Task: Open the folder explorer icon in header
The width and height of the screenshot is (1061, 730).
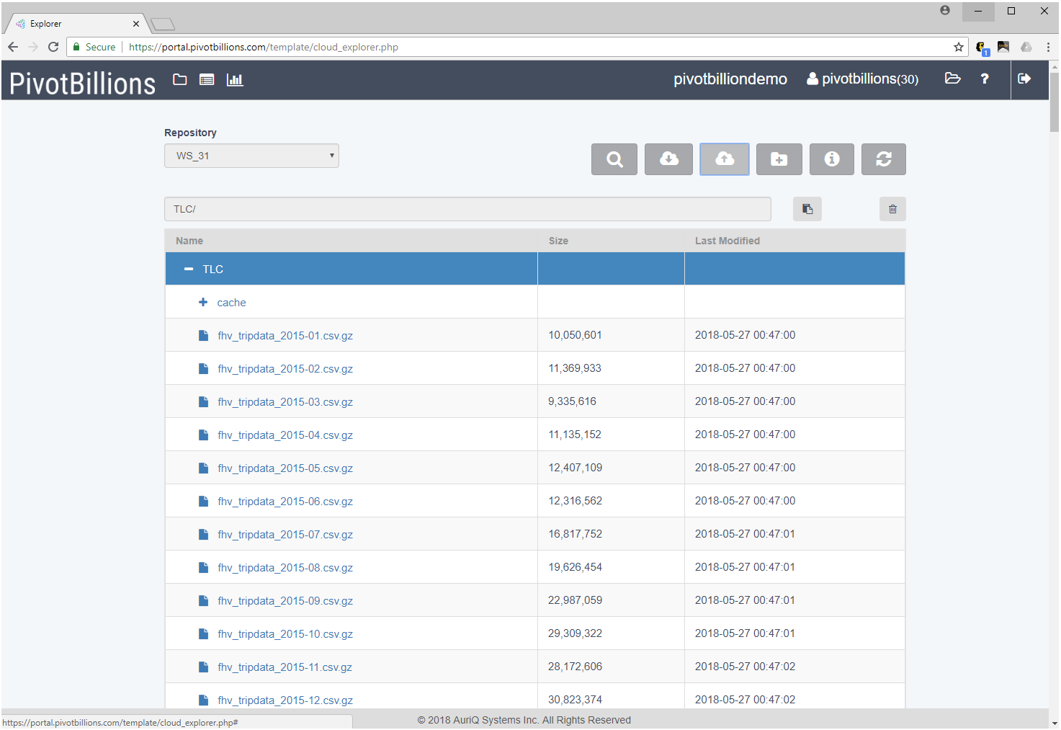Action: point(180,79)
